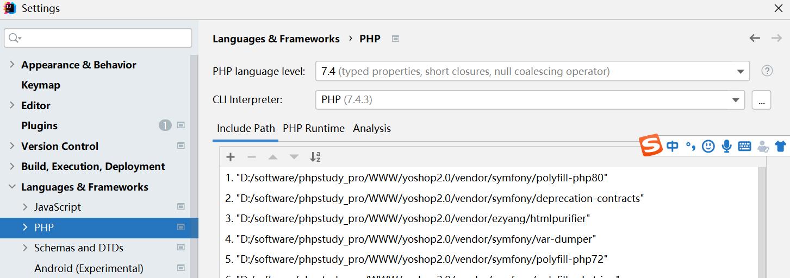This screenshot has height=278, width=790.
Task: Expand the Schemas and DTDs subtree
Action: coord(25,248)
